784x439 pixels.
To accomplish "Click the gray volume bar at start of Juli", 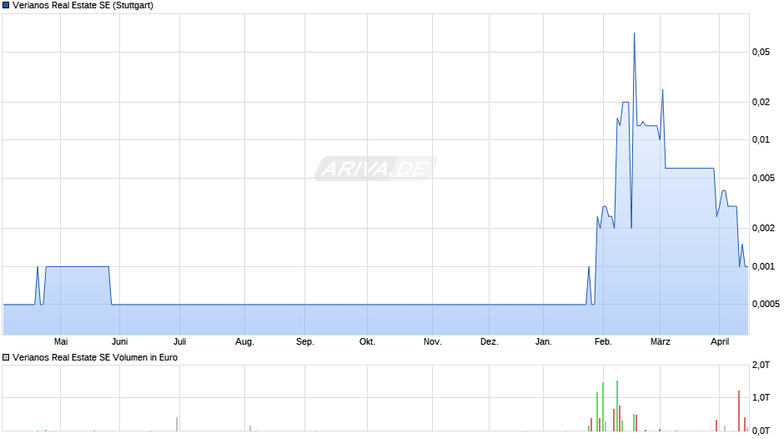I will pos(177,424).
